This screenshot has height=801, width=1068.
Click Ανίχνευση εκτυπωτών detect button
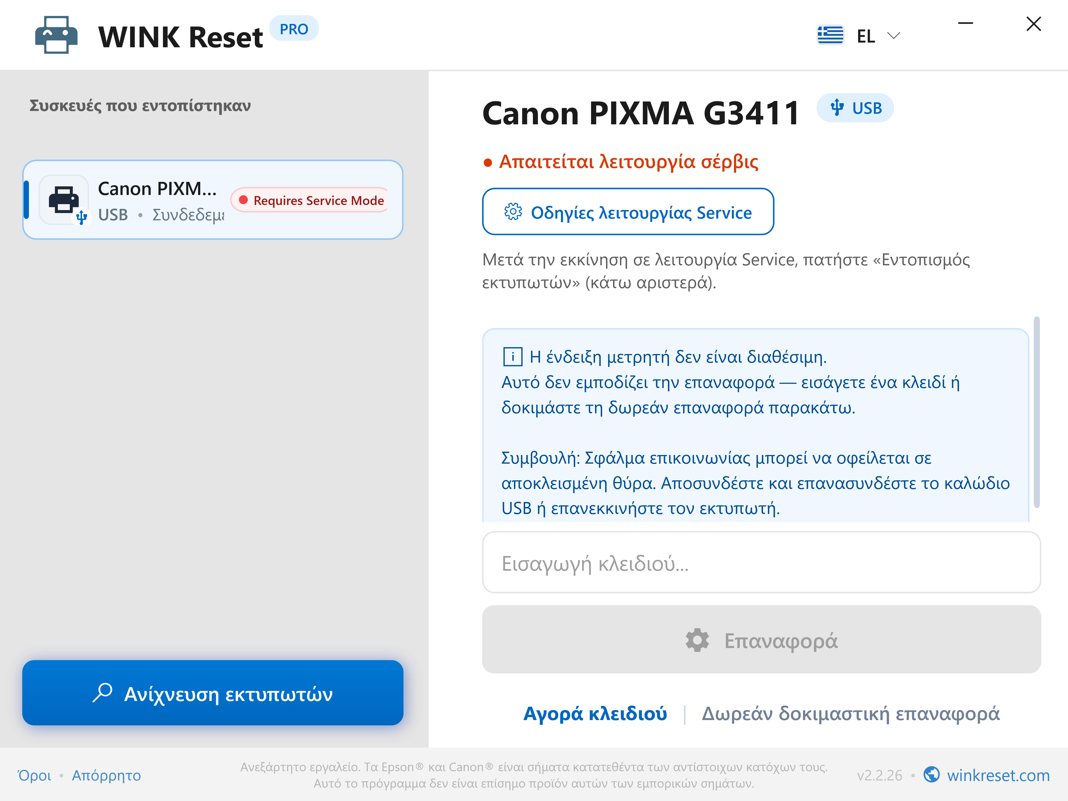213,693
